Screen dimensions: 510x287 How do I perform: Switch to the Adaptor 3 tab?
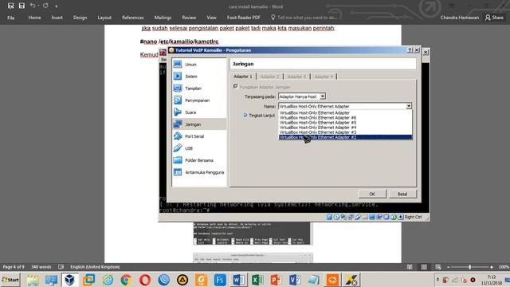click(296, 77)
